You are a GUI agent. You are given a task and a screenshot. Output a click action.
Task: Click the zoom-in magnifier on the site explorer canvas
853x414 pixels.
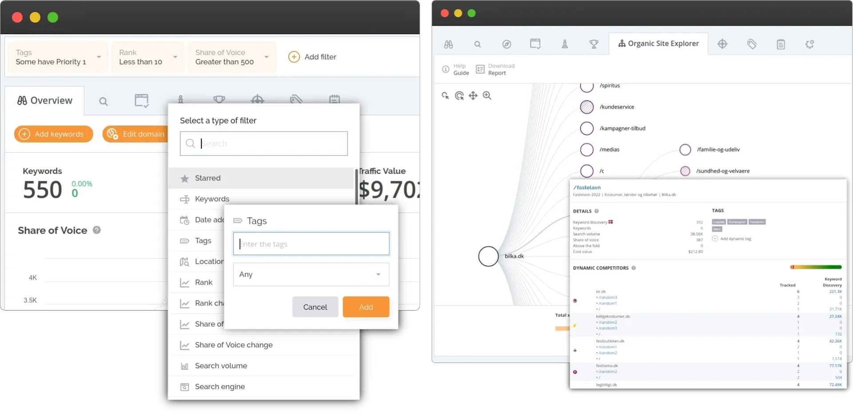point(487,96)
